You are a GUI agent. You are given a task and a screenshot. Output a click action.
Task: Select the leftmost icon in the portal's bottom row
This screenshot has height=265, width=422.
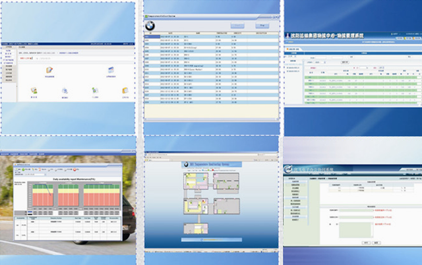click(34, 91)
